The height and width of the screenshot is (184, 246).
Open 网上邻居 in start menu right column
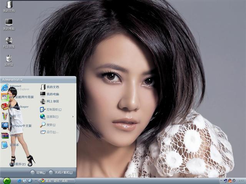click(50, 101)
